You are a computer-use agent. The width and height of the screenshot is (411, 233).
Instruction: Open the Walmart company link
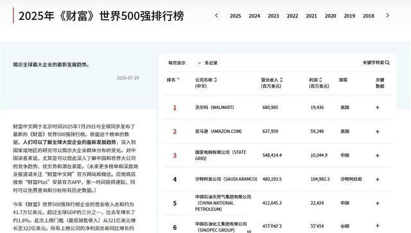click(214, 107)
